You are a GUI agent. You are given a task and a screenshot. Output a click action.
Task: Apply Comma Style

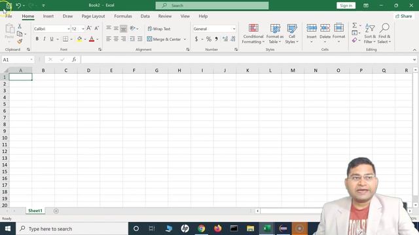[216, 39]
